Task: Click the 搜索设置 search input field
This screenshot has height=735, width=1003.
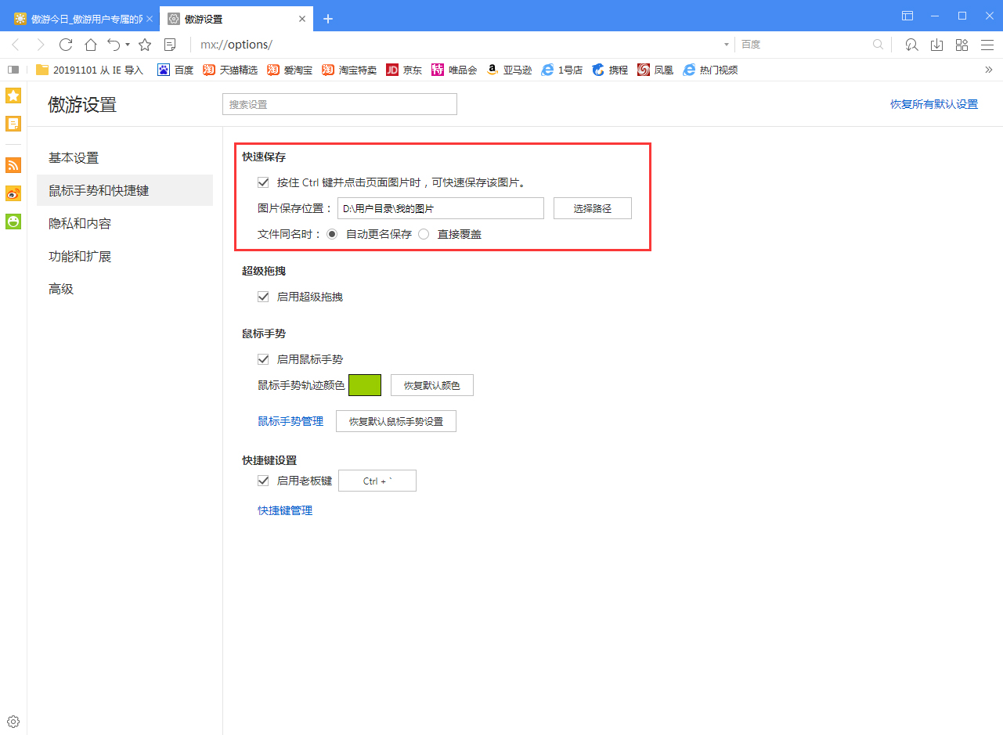Action: 339,103
